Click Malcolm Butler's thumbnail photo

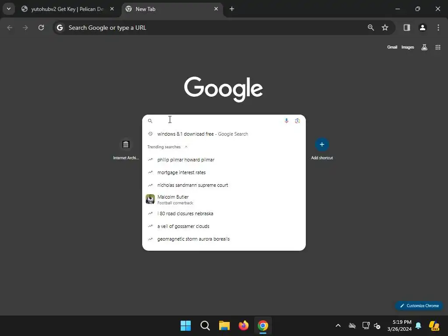pos(150,199)
